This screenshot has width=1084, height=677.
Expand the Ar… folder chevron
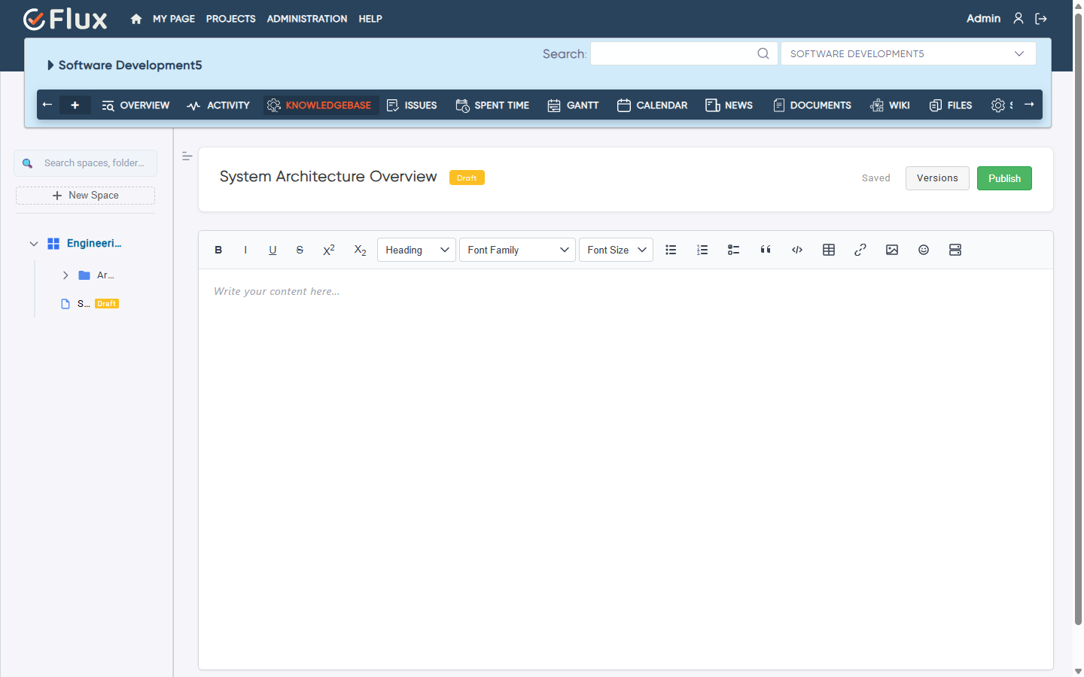point(65,275)
